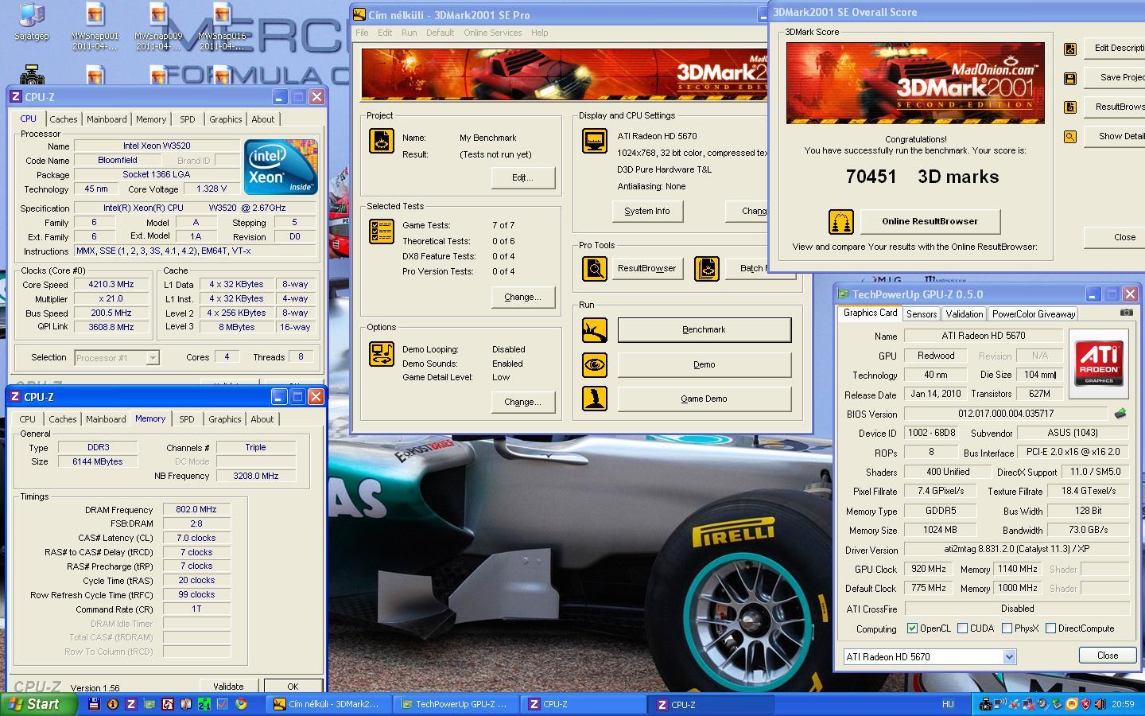Screen dimensions: 1145x716
Task: Switch to Graphics tab in bottom CPU-Z window
Action: coord(225,419)
